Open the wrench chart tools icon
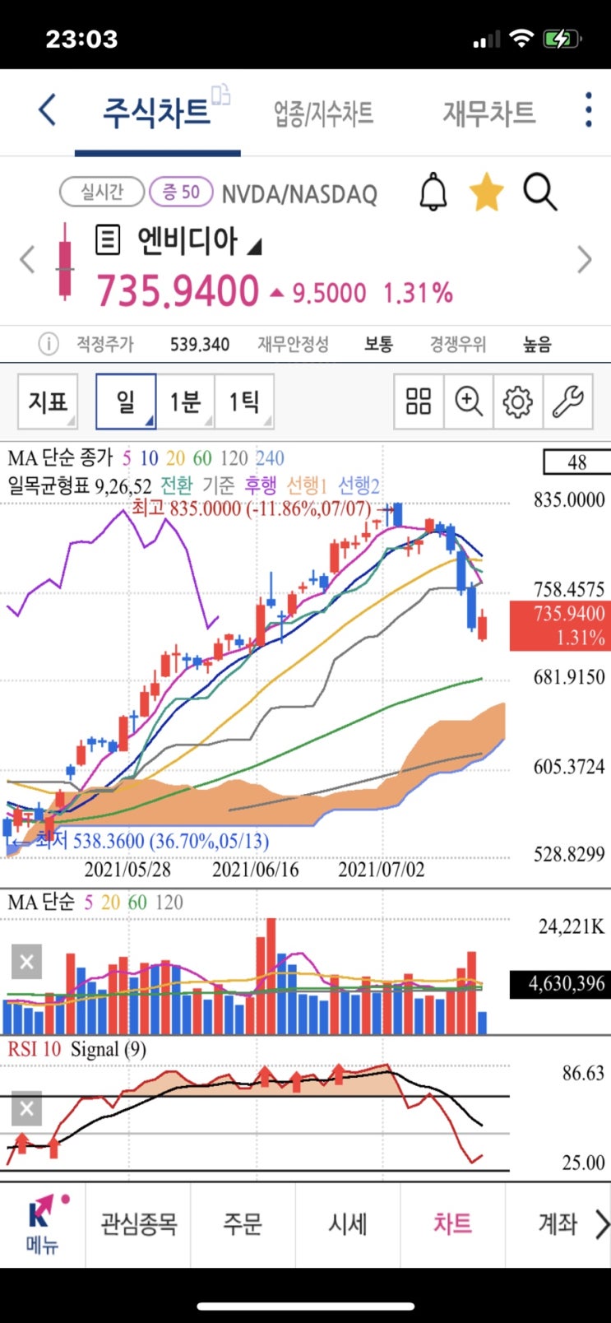The width and height of the screenshot is (611, 1323). pyautogui.click(x=567, y=402)
